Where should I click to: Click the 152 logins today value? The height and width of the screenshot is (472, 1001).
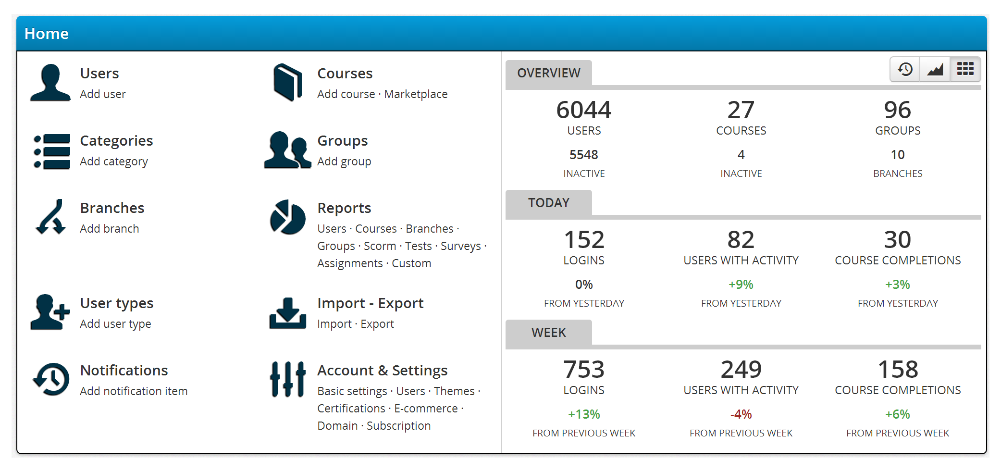pos(584,240)
